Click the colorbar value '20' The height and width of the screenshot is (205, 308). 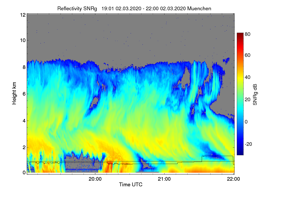tap(248, 99)
